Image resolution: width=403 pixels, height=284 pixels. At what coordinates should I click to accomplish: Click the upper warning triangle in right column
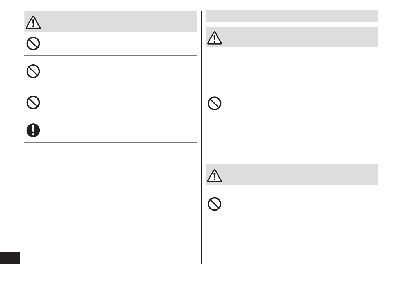coord(215,38)
